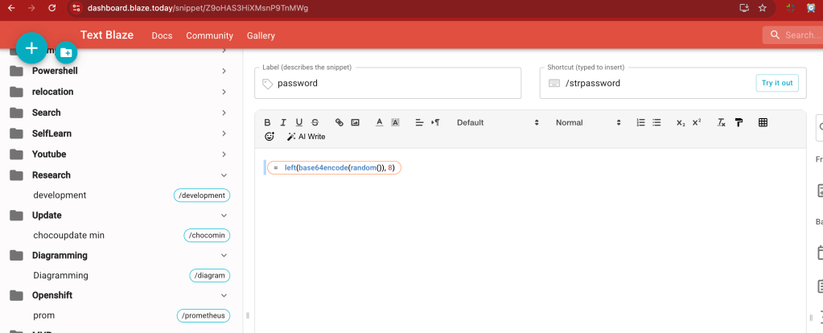Open the Default font dropdown
This screenshot has height=333, width=823.
click(x=497, y=122)
